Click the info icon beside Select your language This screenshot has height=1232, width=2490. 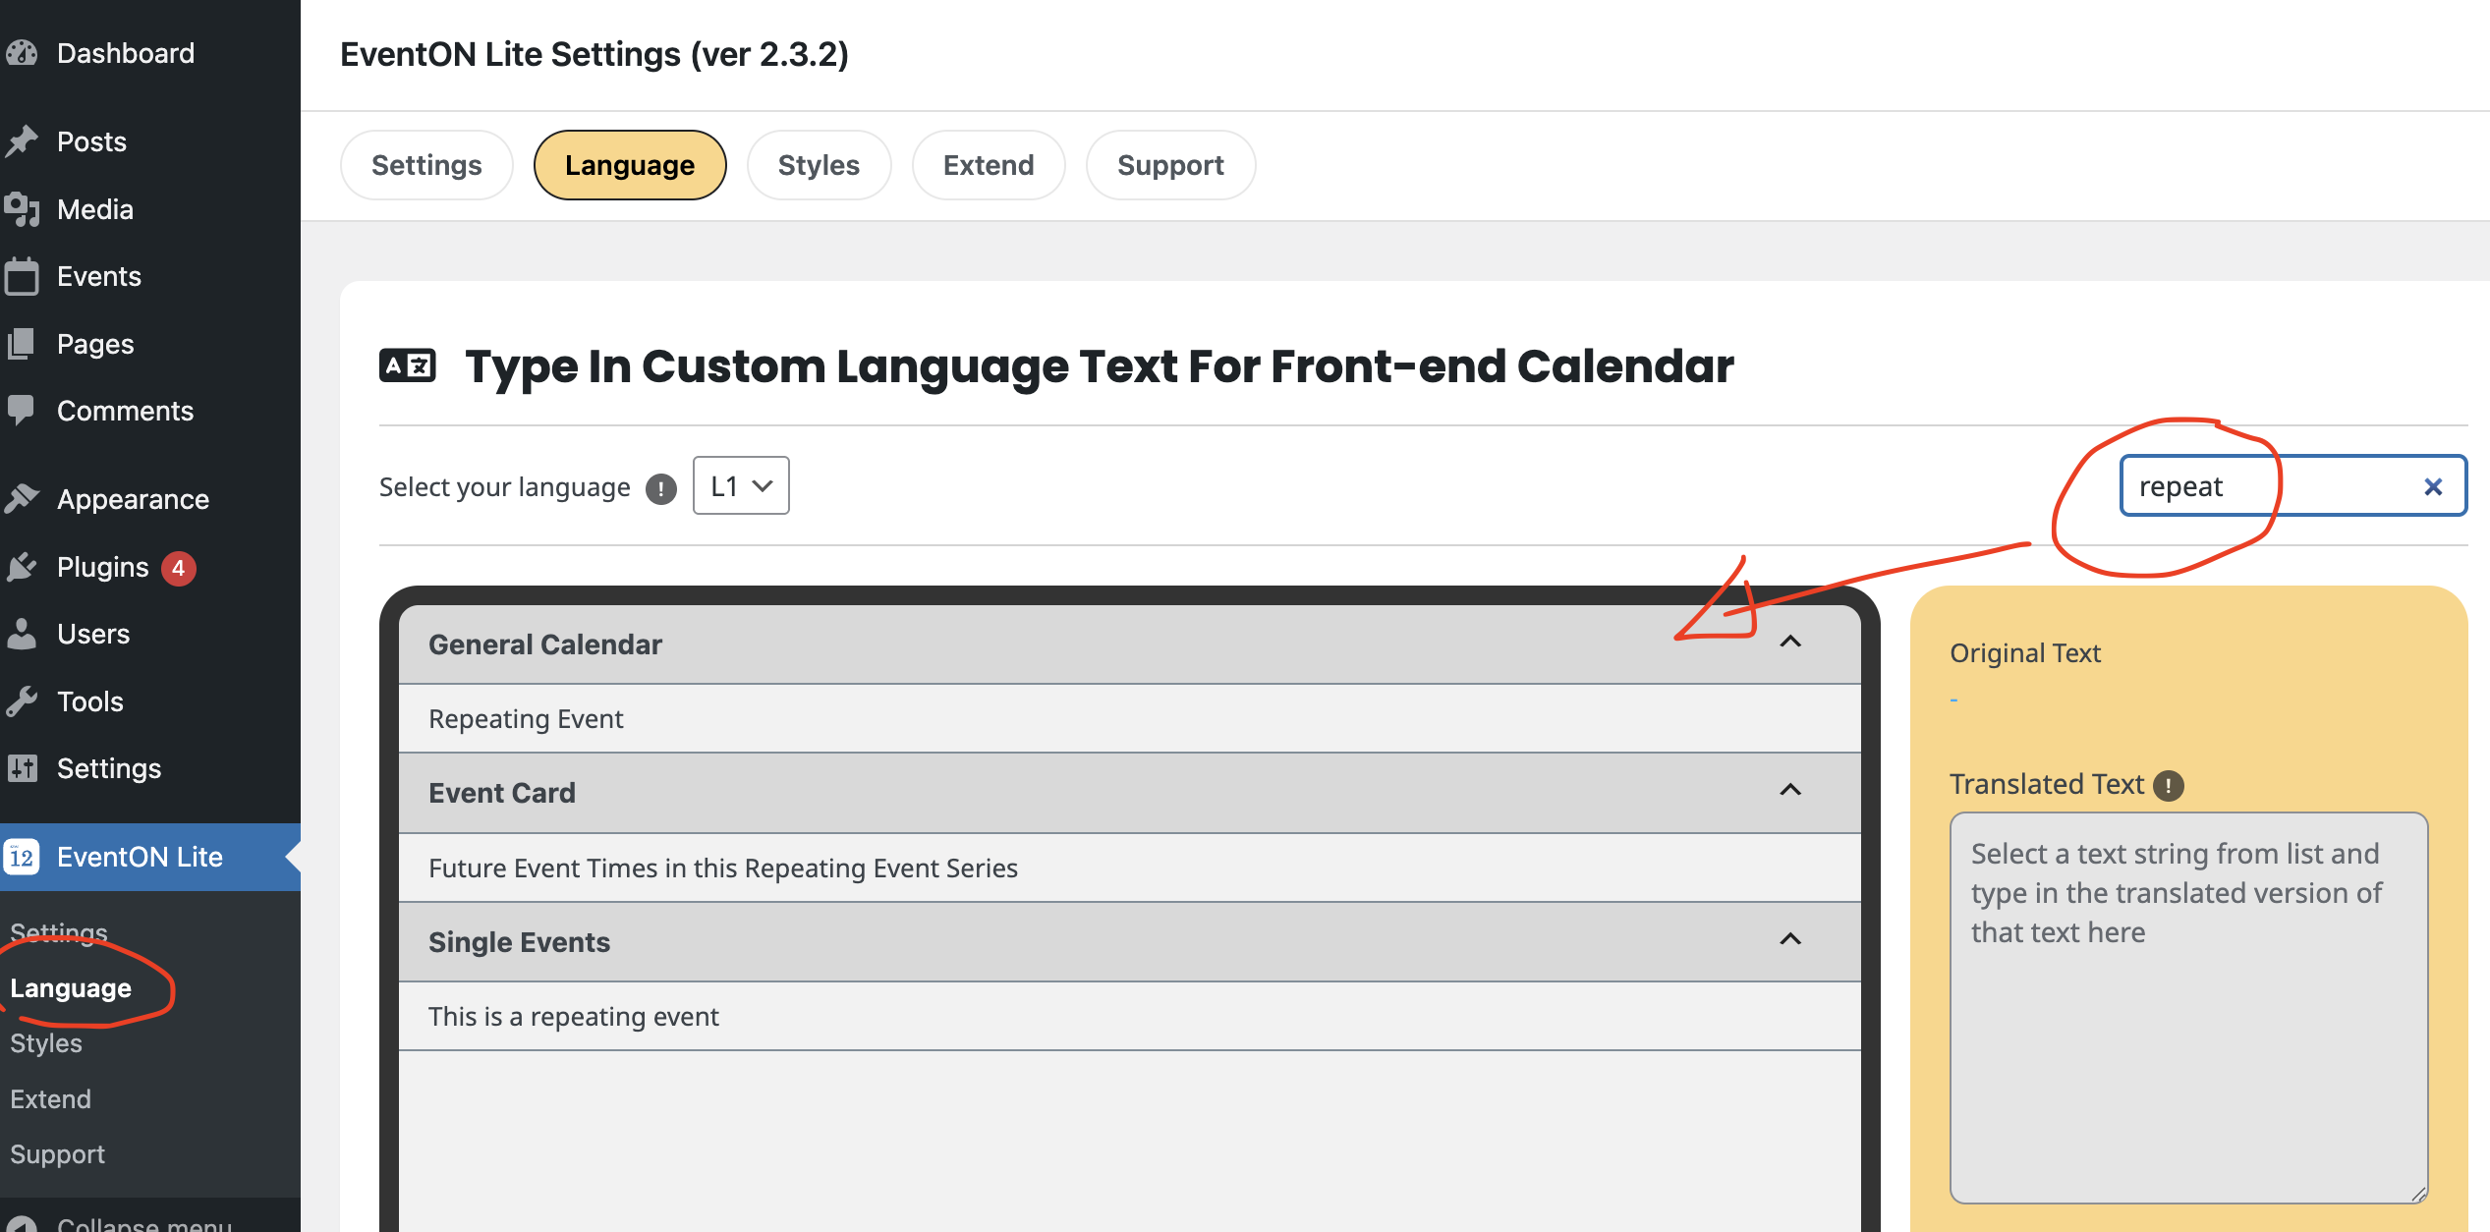661,488
